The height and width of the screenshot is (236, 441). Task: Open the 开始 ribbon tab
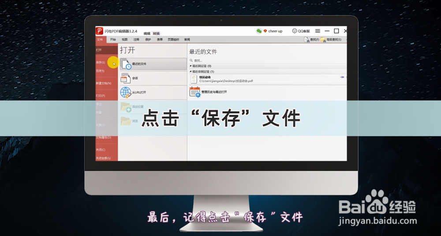(x=113, y=40)
